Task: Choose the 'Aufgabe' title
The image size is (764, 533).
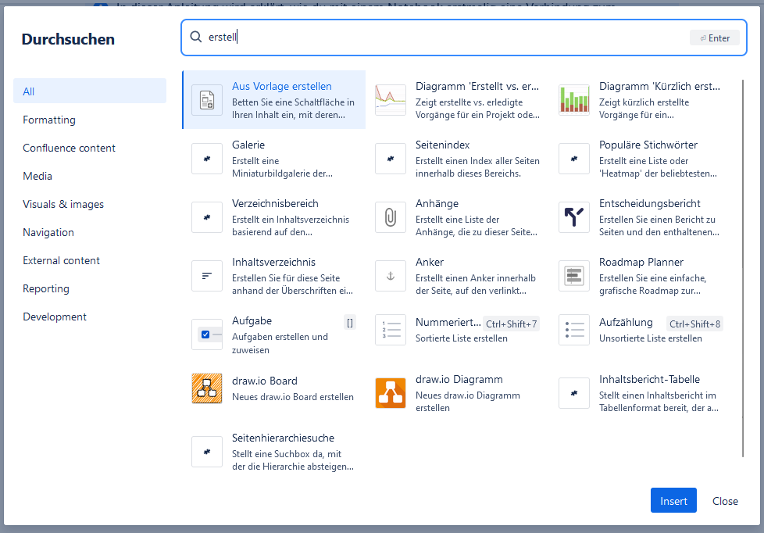Action: (252, 321)
